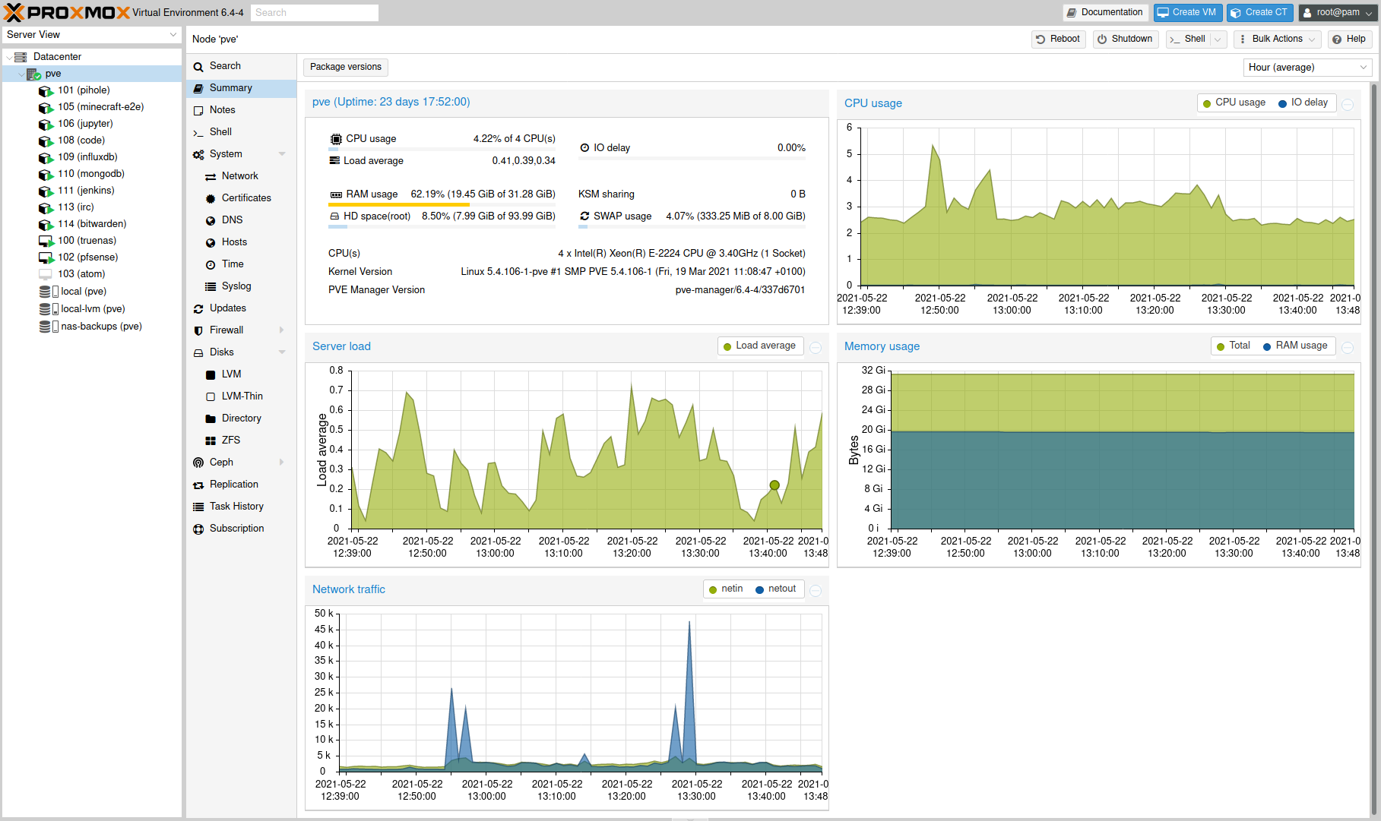Open the Task History menu item
The height and width of the screenshot is (821, 1381).
242,507
